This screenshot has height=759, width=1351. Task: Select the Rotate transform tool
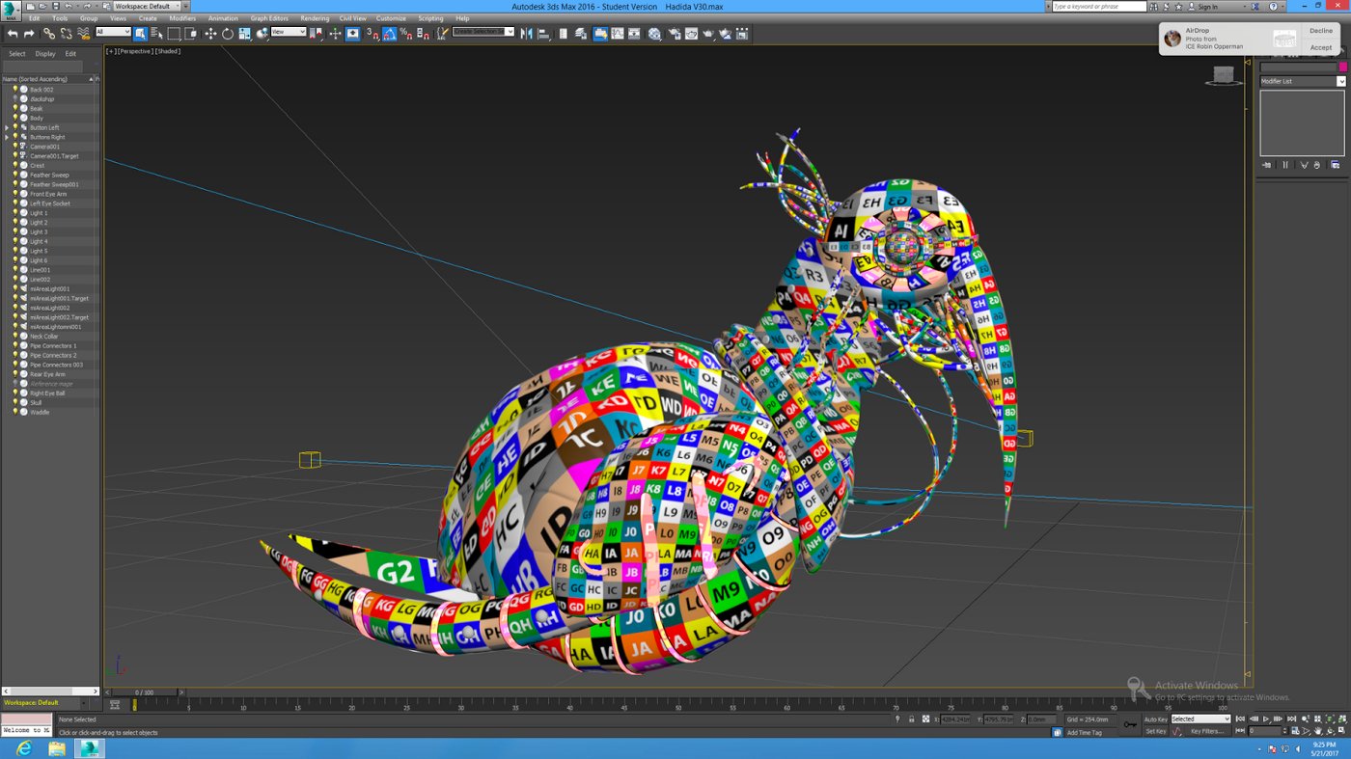[228, 34]
